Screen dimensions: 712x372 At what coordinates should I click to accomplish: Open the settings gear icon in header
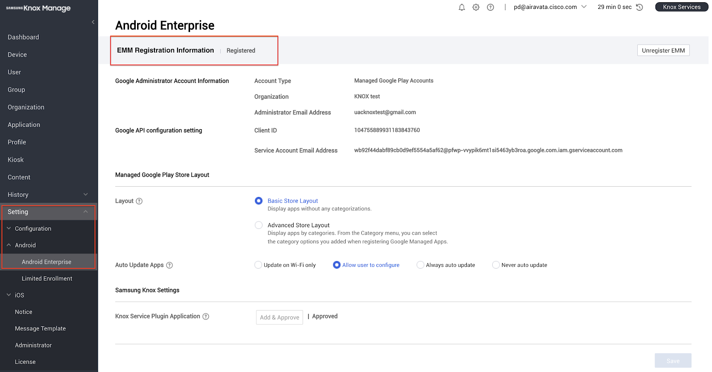476,7
